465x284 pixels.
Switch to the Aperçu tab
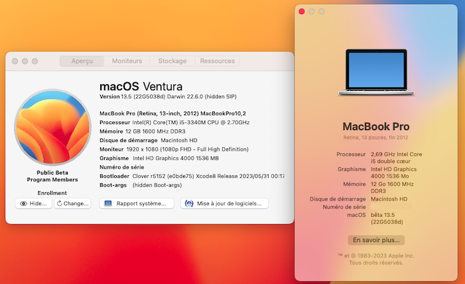(x=82, y=61)
